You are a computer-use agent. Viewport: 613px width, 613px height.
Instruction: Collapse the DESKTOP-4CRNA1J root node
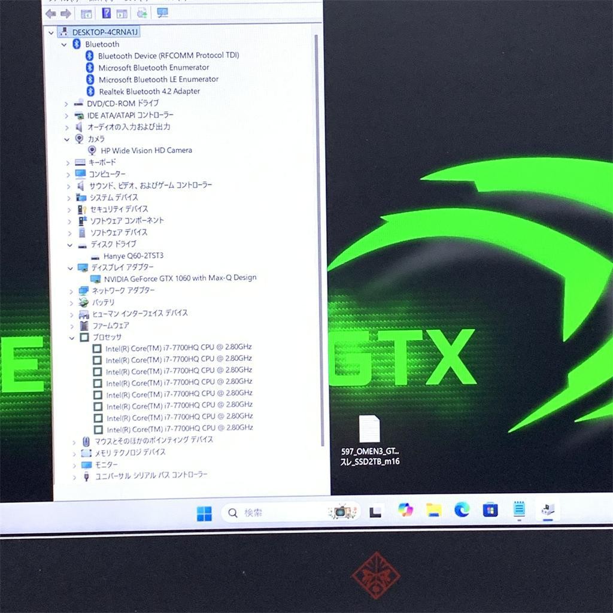tap(51, 33)
